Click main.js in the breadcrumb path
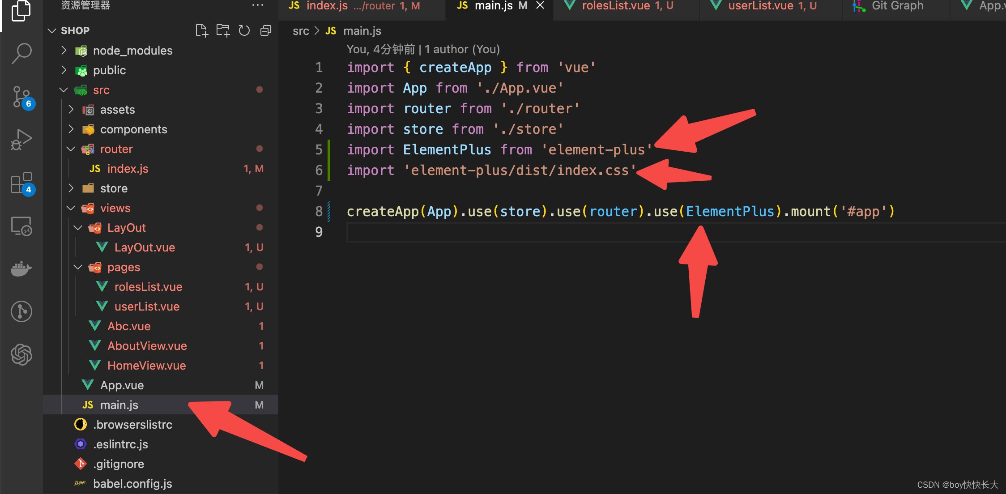1006x494 pixels. click(362, 31)
